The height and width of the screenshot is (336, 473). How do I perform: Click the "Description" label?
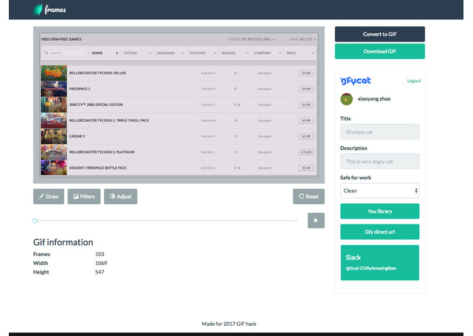(353, 148)
